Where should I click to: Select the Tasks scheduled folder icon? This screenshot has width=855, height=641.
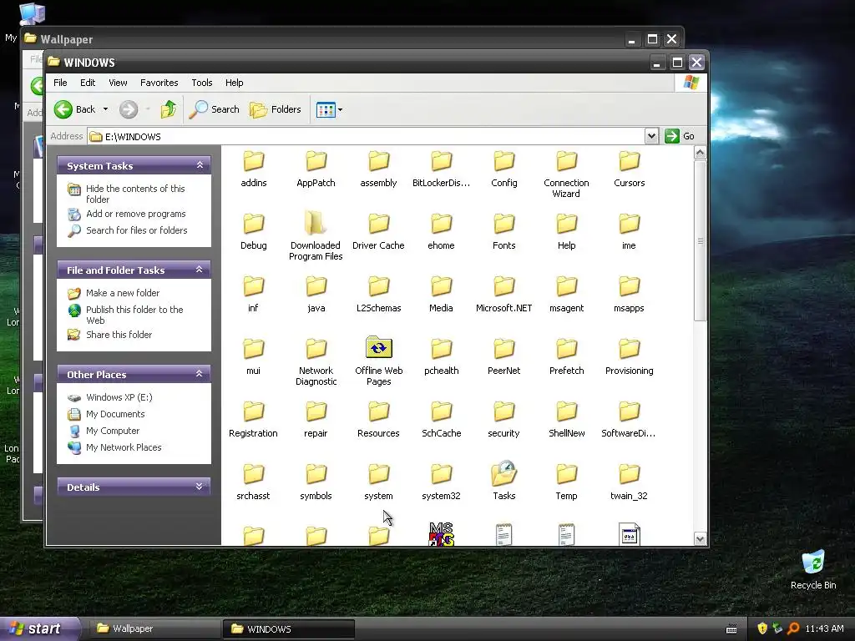(503, 474)
